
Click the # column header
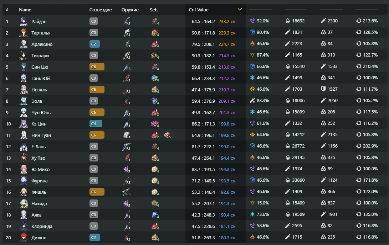pos(7,10)
